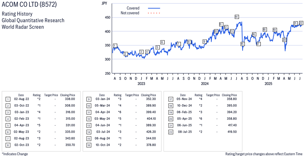This screenshot has height=156, width=306.
Task: Click closing price '352.30'
Action: (151, 99)
